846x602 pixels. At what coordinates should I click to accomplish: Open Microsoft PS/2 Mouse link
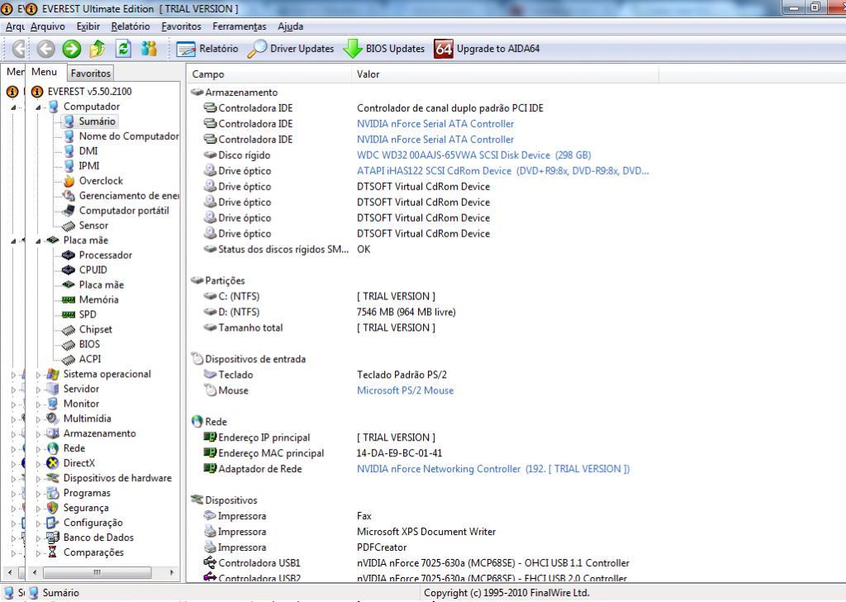(x=405, y=390)
